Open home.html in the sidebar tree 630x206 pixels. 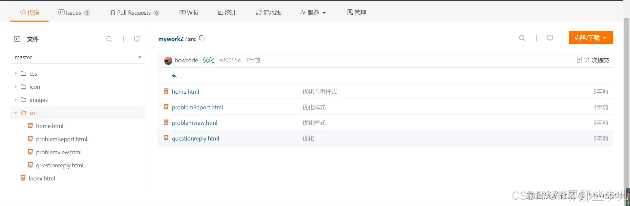tap(50, 126)
